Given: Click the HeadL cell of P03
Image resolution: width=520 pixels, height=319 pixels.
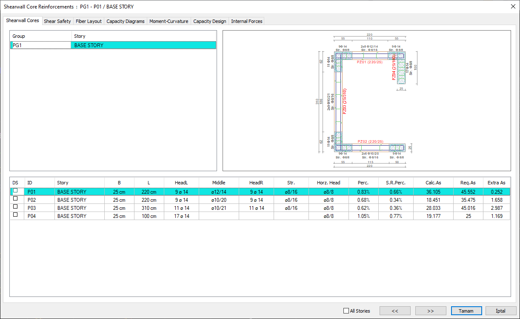Looking at the screenshot, I should (181, 208).
